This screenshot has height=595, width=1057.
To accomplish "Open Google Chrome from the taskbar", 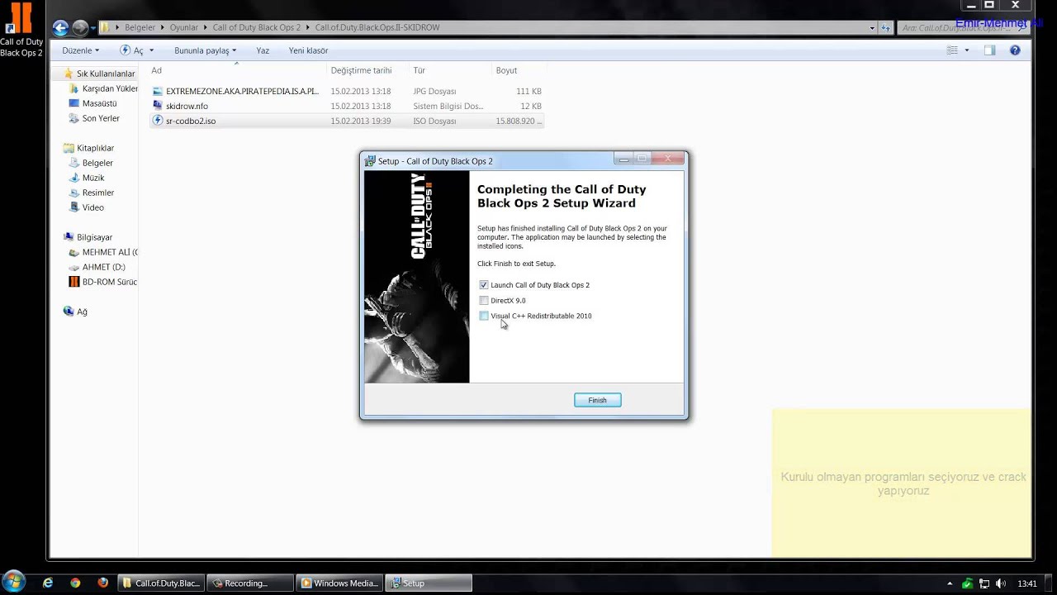I will [75, 583].
